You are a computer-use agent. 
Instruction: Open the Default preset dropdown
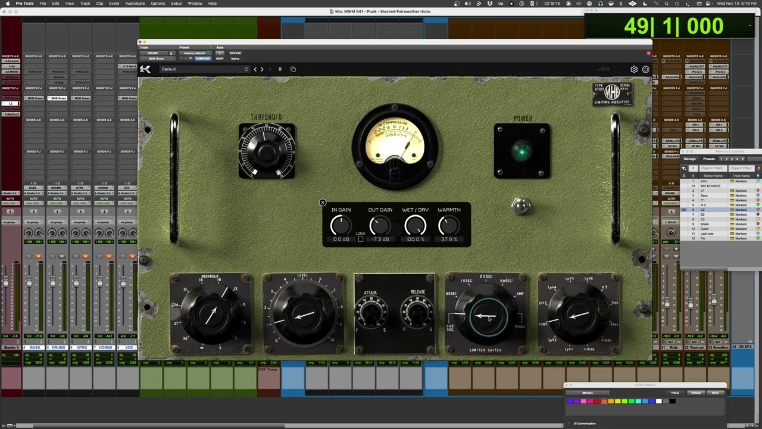coord(204,69)
